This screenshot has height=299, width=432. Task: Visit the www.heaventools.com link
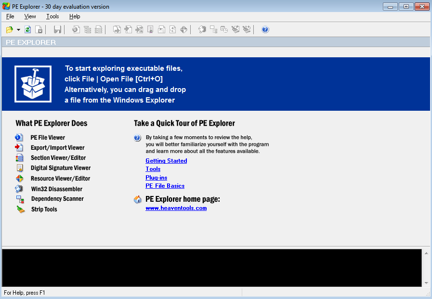[x=176, y=208]
